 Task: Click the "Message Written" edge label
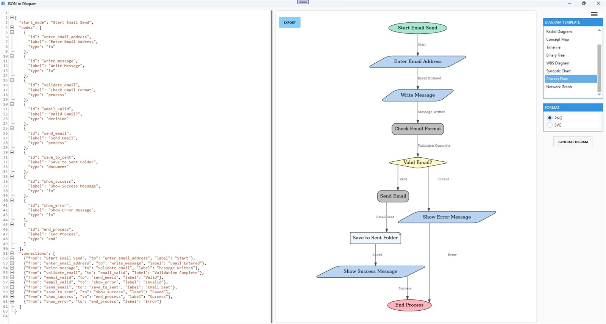tap(432, 112)
